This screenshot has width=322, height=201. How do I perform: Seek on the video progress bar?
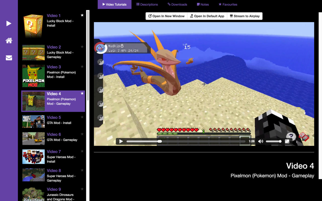[186, 141]
